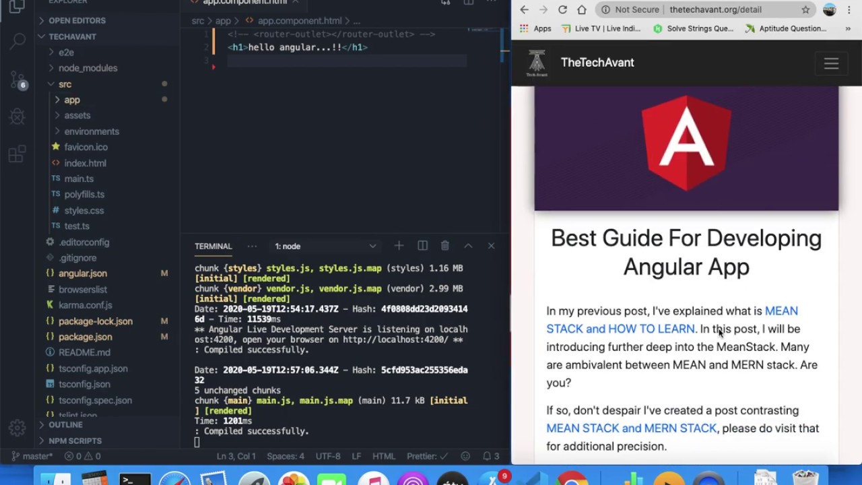
Task: Click the TheTechAvant brand title
Action: [x=597, y=63]
